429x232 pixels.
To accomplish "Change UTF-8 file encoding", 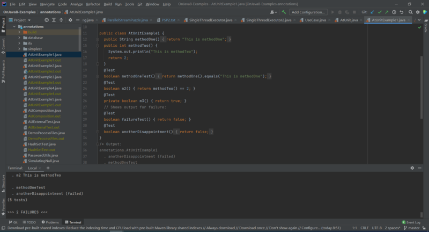I will pyautogui.click(x=377, y=228).
